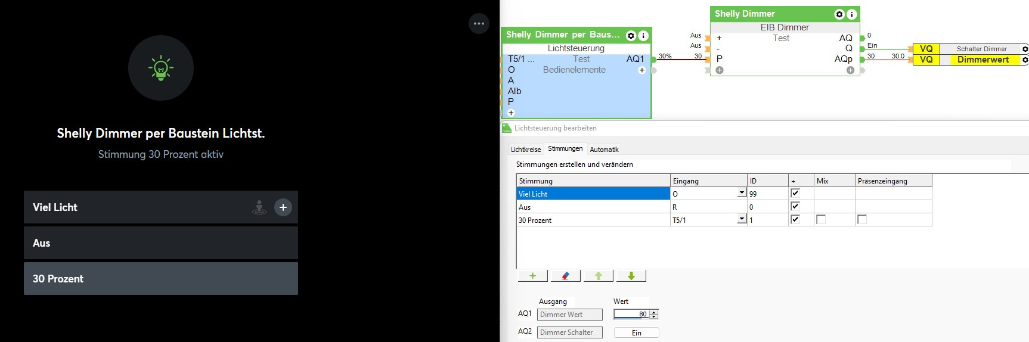Move mood down with green down arrow
Viewport: 1029px width, 342px height.
pos(631,276)
